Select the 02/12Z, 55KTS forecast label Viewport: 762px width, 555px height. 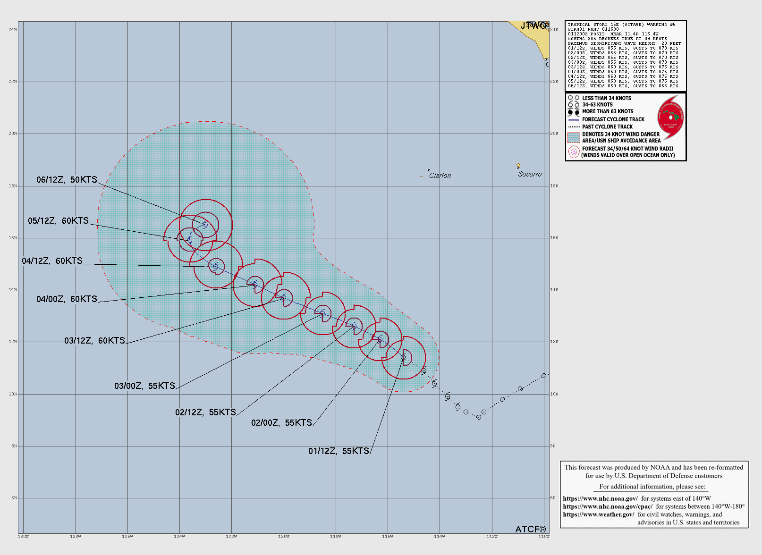tap(205, 412)
